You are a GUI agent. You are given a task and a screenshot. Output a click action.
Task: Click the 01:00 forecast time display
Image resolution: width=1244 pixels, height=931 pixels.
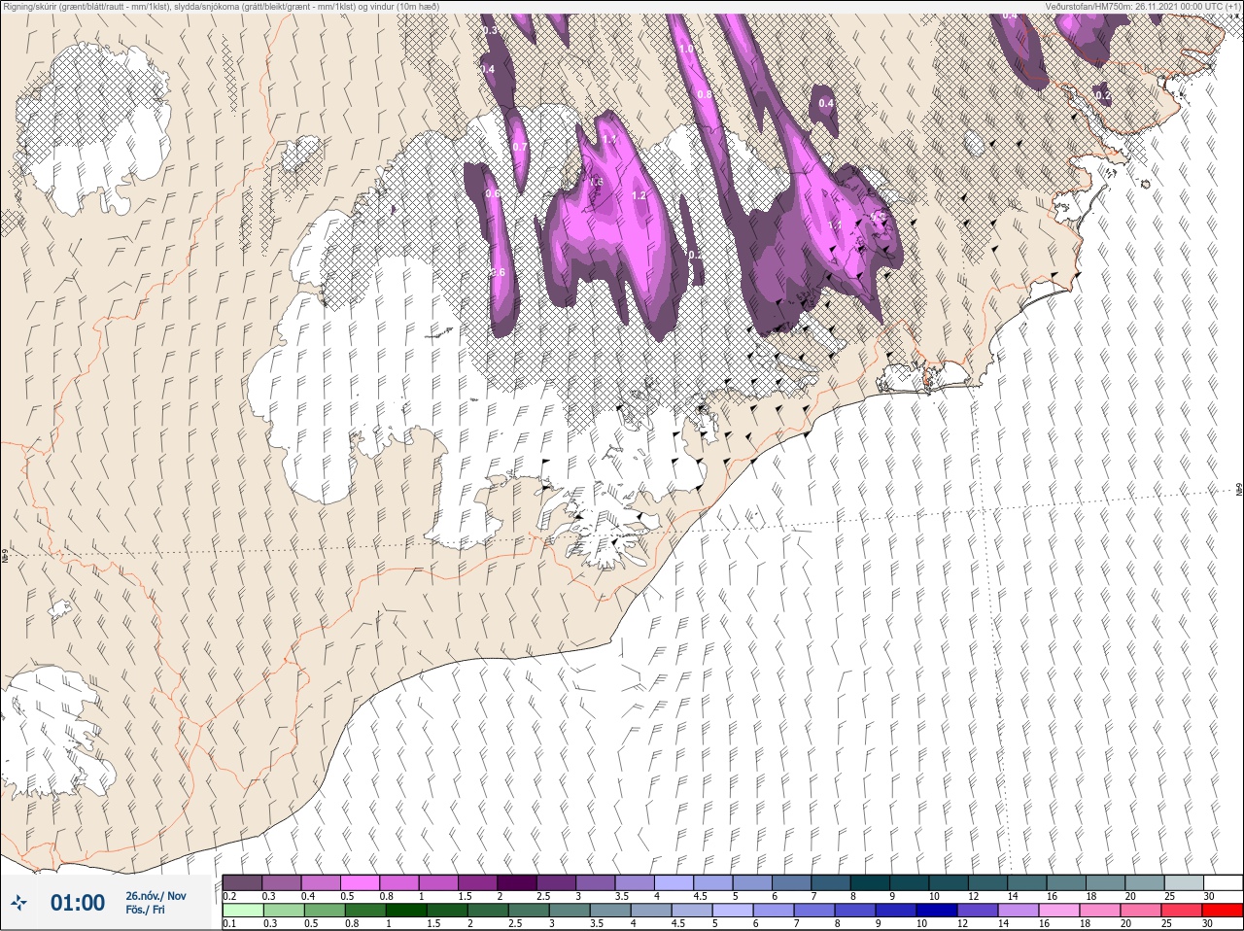78,903
